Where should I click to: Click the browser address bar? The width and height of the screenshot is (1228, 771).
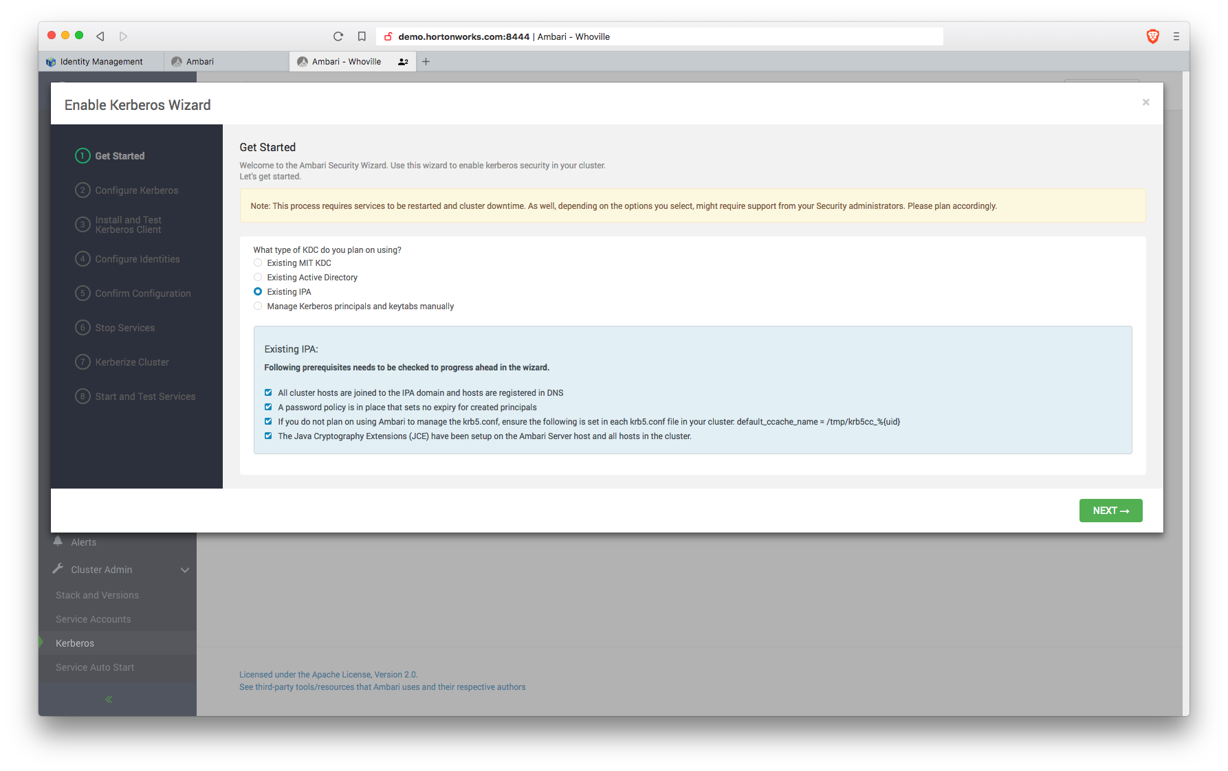pos(660,36)
